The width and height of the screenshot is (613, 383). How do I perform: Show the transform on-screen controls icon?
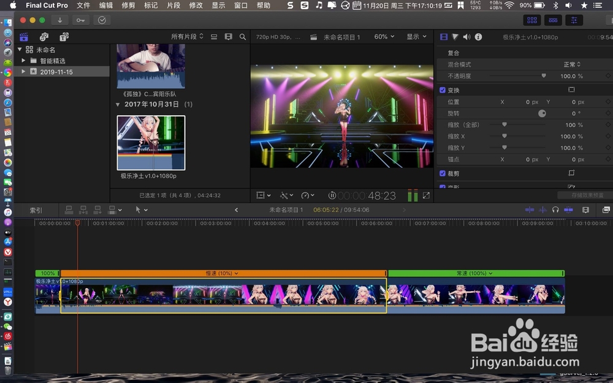[x=571, y=90]
